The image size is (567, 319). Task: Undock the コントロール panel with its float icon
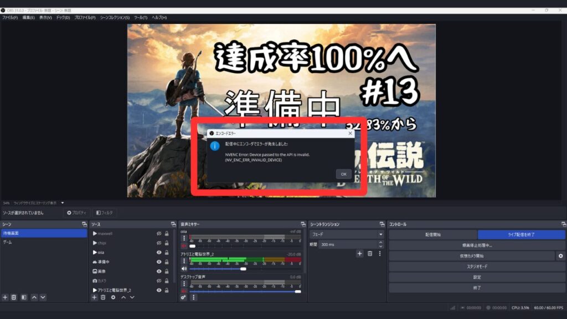[563, 224]
